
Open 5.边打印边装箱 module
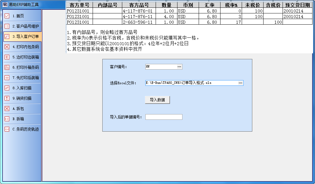tap(22, 57)
